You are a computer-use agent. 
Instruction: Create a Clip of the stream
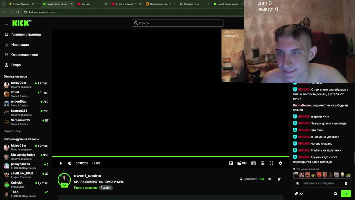point(242,163)
